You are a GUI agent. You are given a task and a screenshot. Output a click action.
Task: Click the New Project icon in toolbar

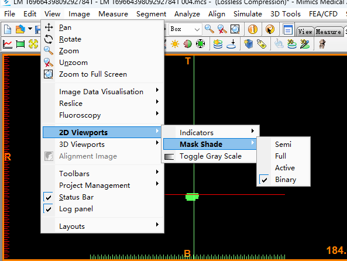[x=8, y=29]
